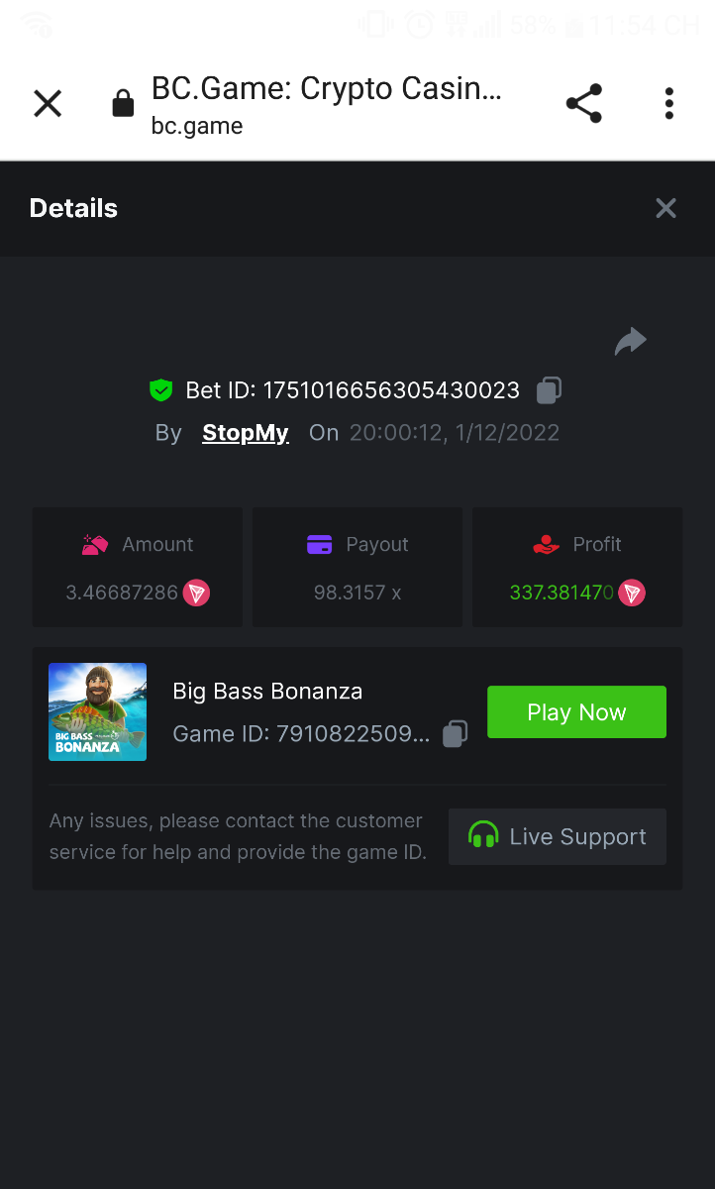Tap the purple Payout card icon
Viewport: 715px width, 1189px height.
click(x=319, y=545)
